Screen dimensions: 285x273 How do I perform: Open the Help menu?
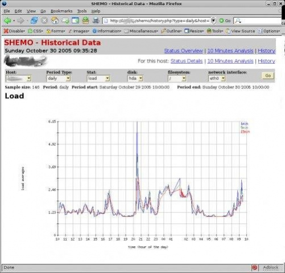coord(96,11)
